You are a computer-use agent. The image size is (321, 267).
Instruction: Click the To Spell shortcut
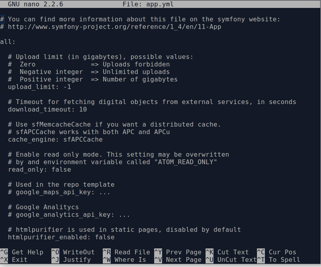284,259
